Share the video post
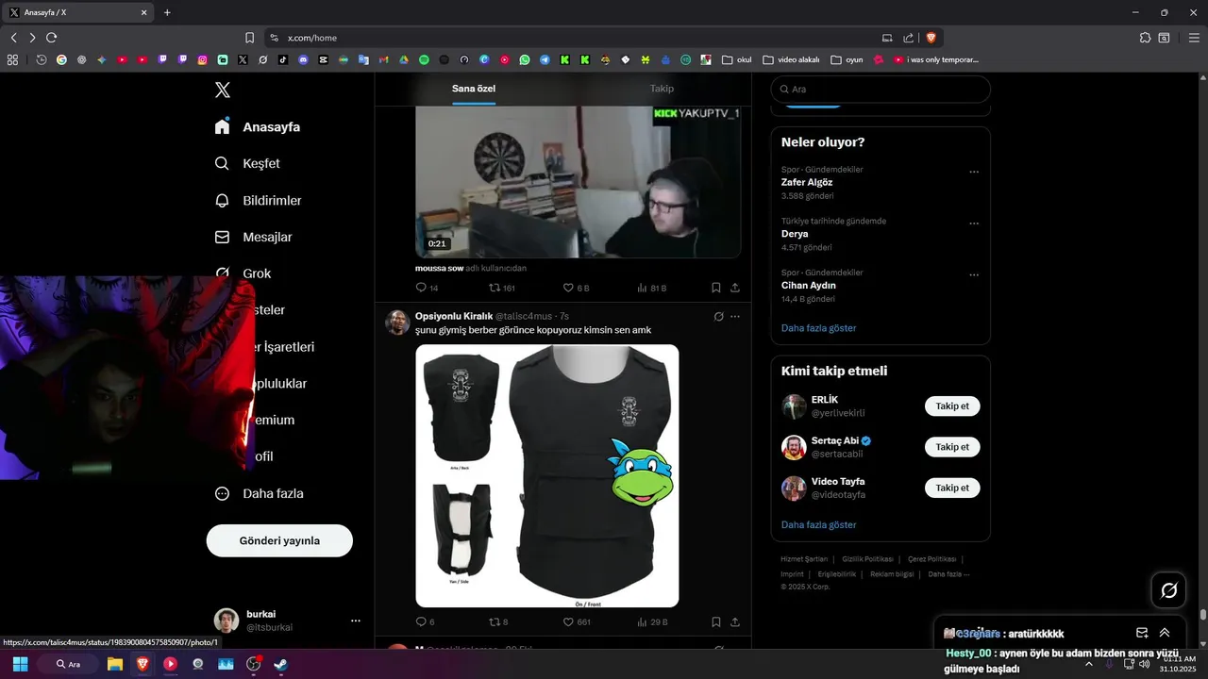Image resolution: width=1208 pixels, height=679 pixels. coord(735,288)
